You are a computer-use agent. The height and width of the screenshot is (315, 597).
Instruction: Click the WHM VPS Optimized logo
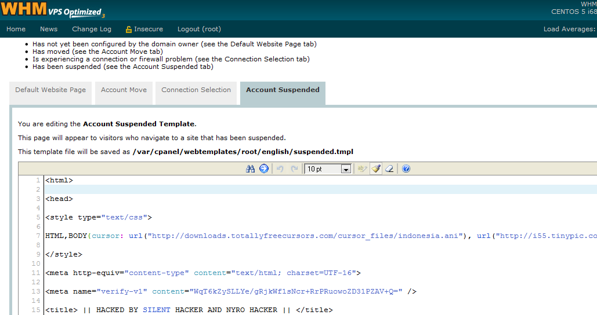click(53, 9)
